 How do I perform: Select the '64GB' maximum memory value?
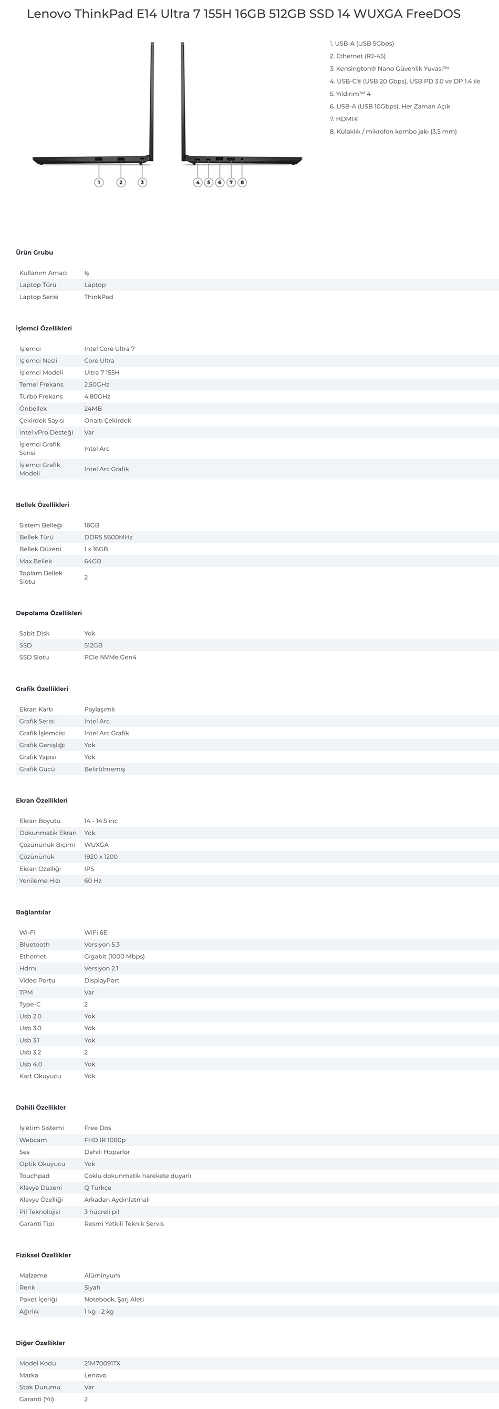(93, 561)
